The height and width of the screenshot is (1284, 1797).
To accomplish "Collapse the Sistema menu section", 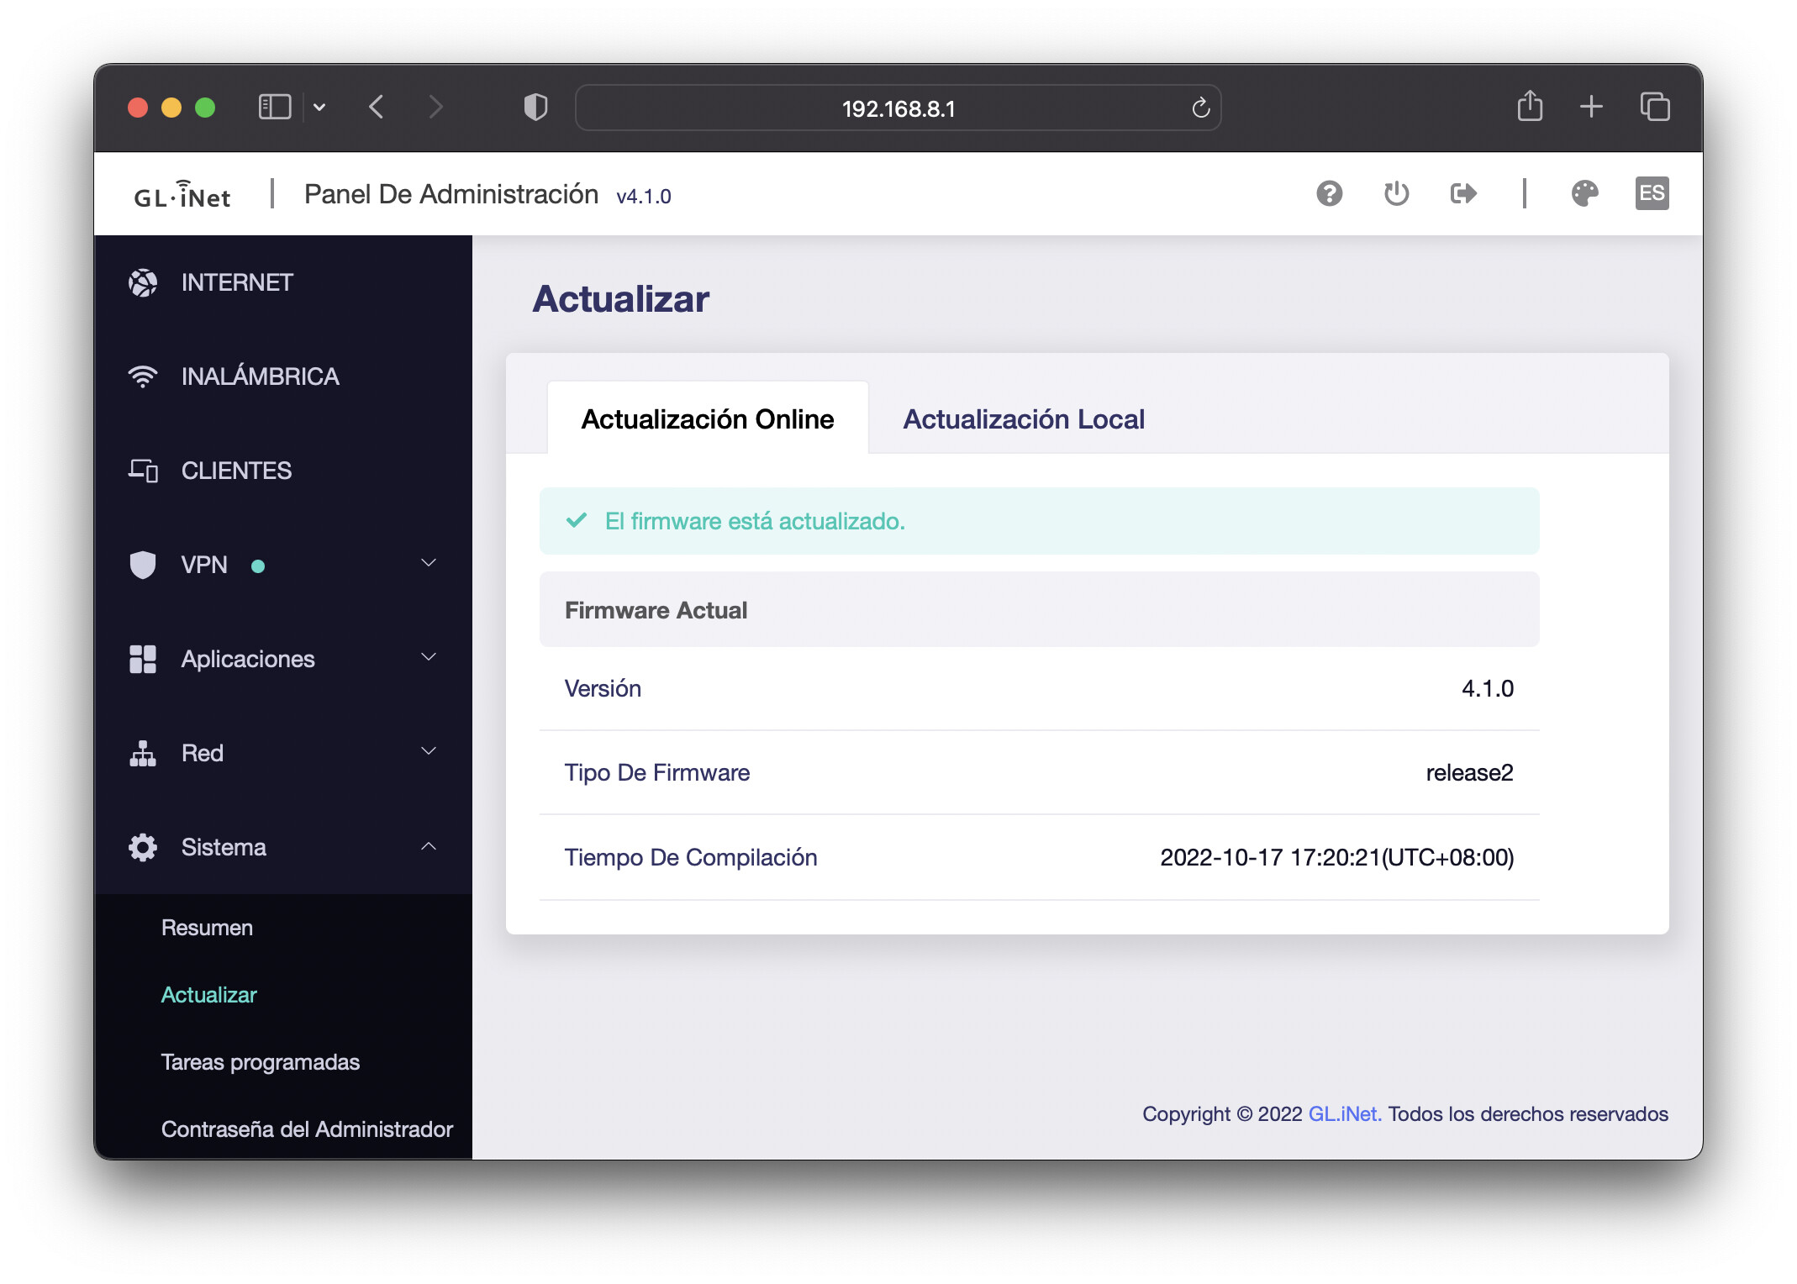I will [x=428, y=846].
